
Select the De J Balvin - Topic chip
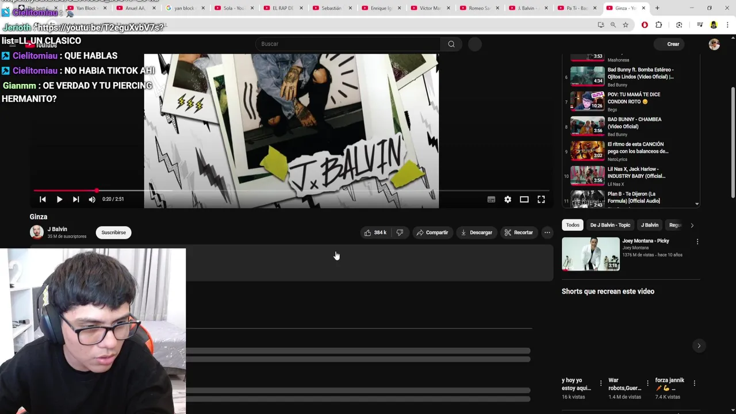coord(610,225)
